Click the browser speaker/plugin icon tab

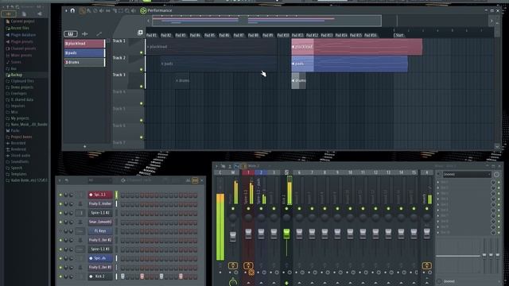pos(39,14)
